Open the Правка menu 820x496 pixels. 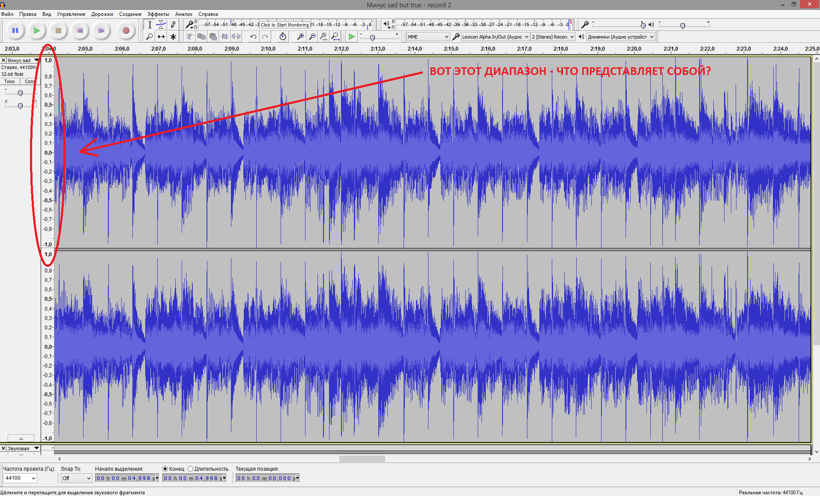coord(28,14)
